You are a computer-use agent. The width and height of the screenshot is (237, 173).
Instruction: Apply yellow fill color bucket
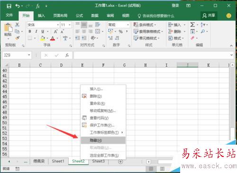[x=43, y=38]
